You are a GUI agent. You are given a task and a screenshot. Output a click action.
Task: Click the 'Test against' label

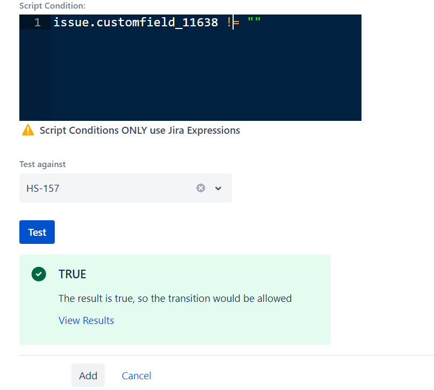pos(42,164)
